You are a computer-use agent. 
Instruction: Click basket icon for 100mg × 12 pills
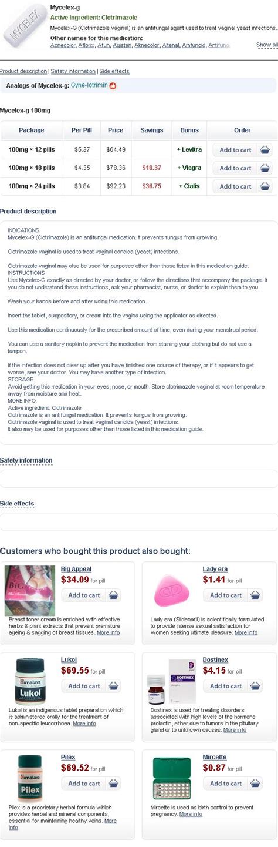[265, 150]
